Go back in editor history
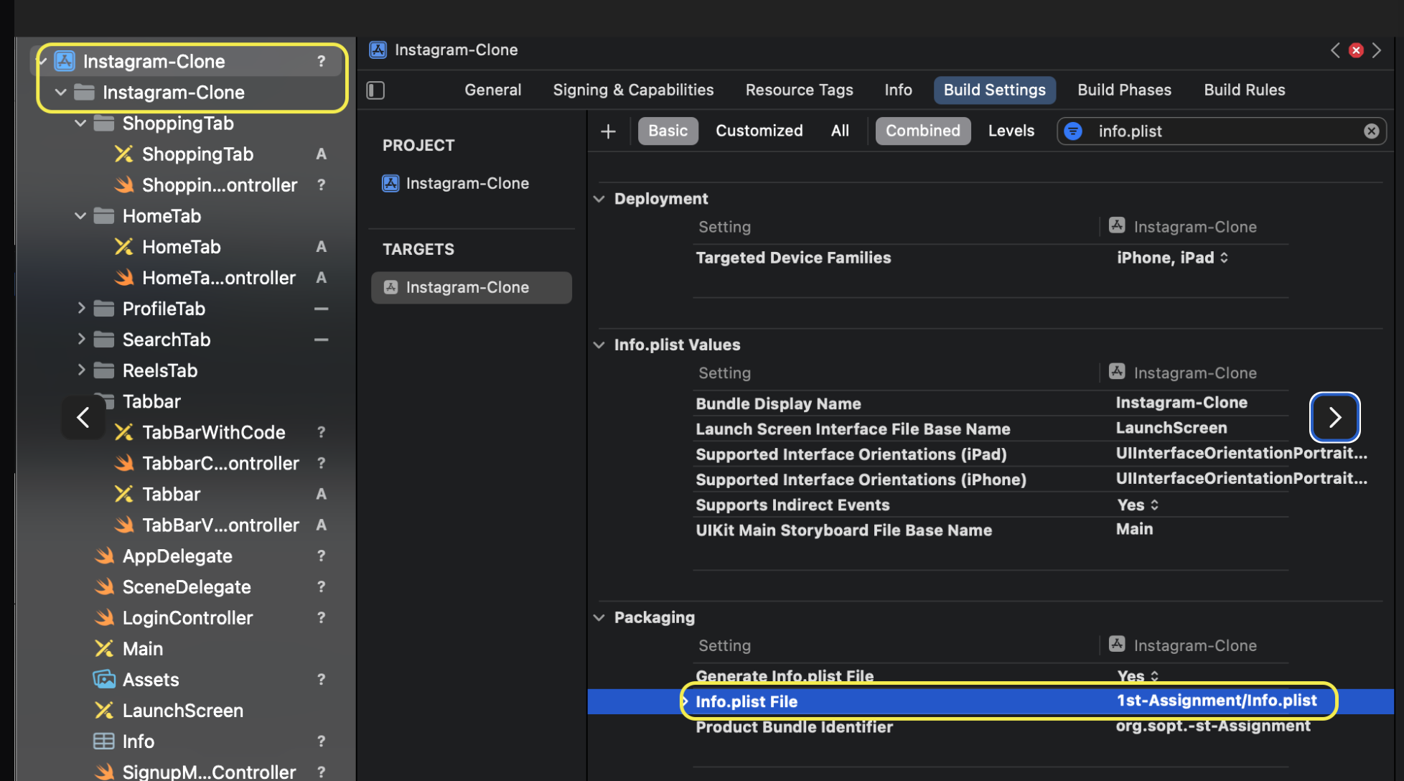This screenshot has width=1404, height=781. click(x=1335, y=50)
